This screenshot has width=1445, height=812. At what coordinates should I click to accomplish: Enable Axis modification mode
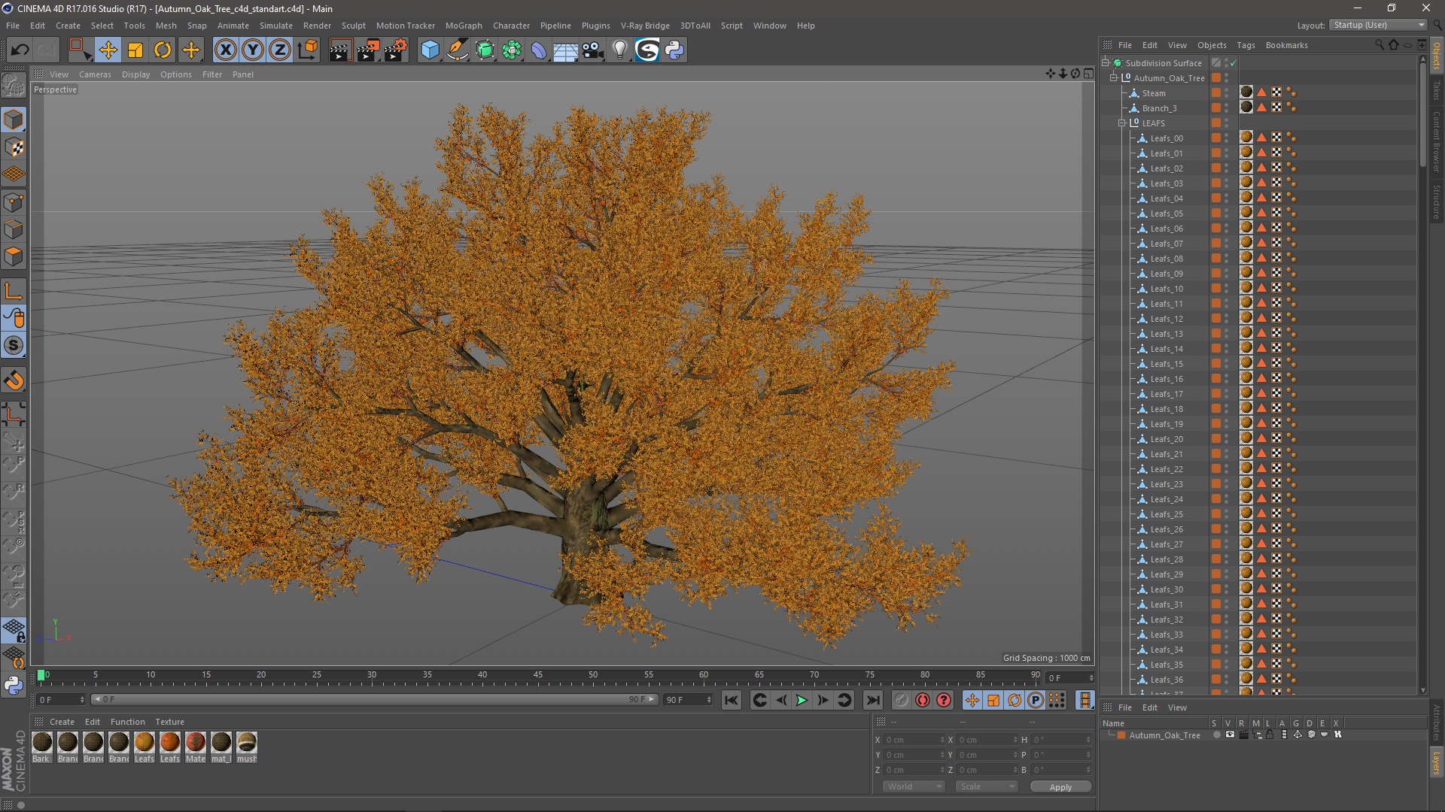click(x=14, y=291)
